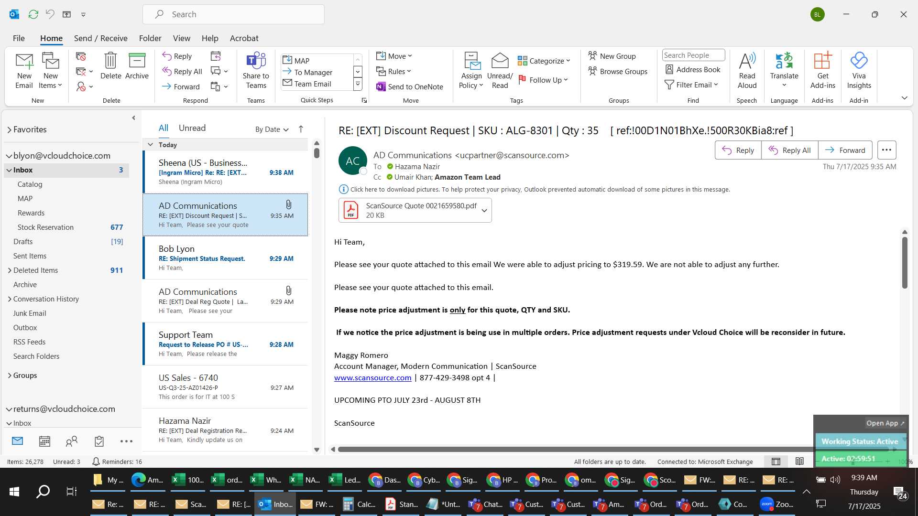Click New Group in ribbon
The image size is (918, 516).
(612, 56)
